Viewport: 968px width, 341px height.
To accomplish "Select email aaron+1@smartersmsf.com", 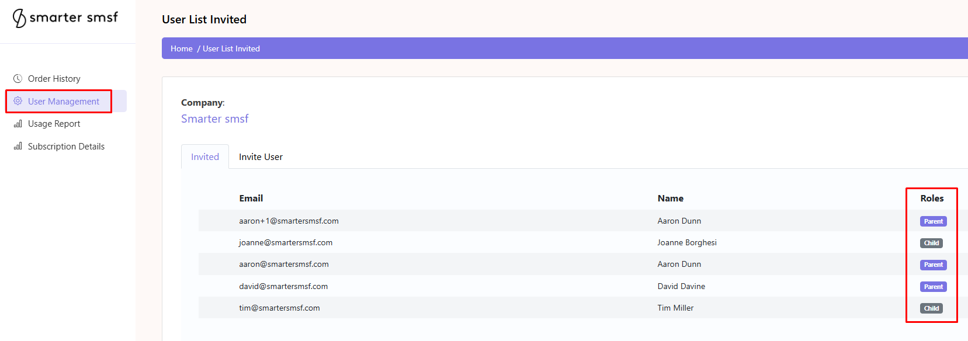I will (x=289, y=221).
